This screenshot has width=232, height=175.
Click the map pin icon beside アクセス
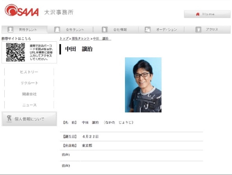198,29
